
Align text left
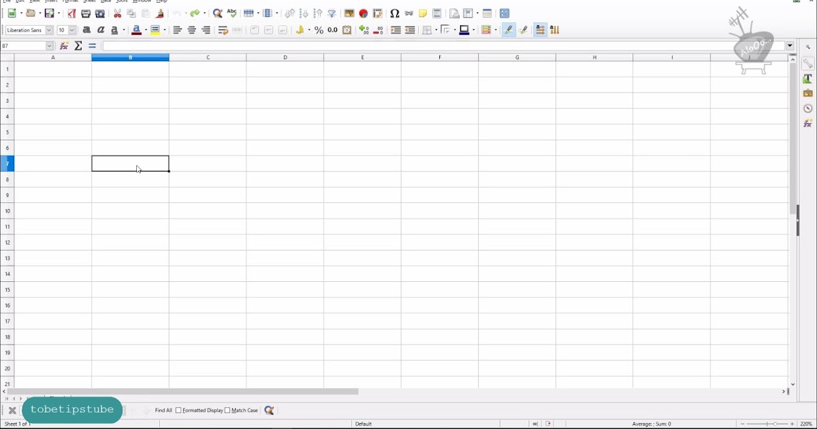pyautogui.click(x=178, y=30)
